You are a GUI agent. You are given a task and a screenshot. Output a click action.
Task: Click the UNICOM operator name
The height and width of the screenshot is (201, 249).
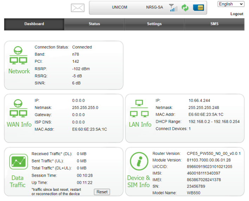click(x=120, y=7)
